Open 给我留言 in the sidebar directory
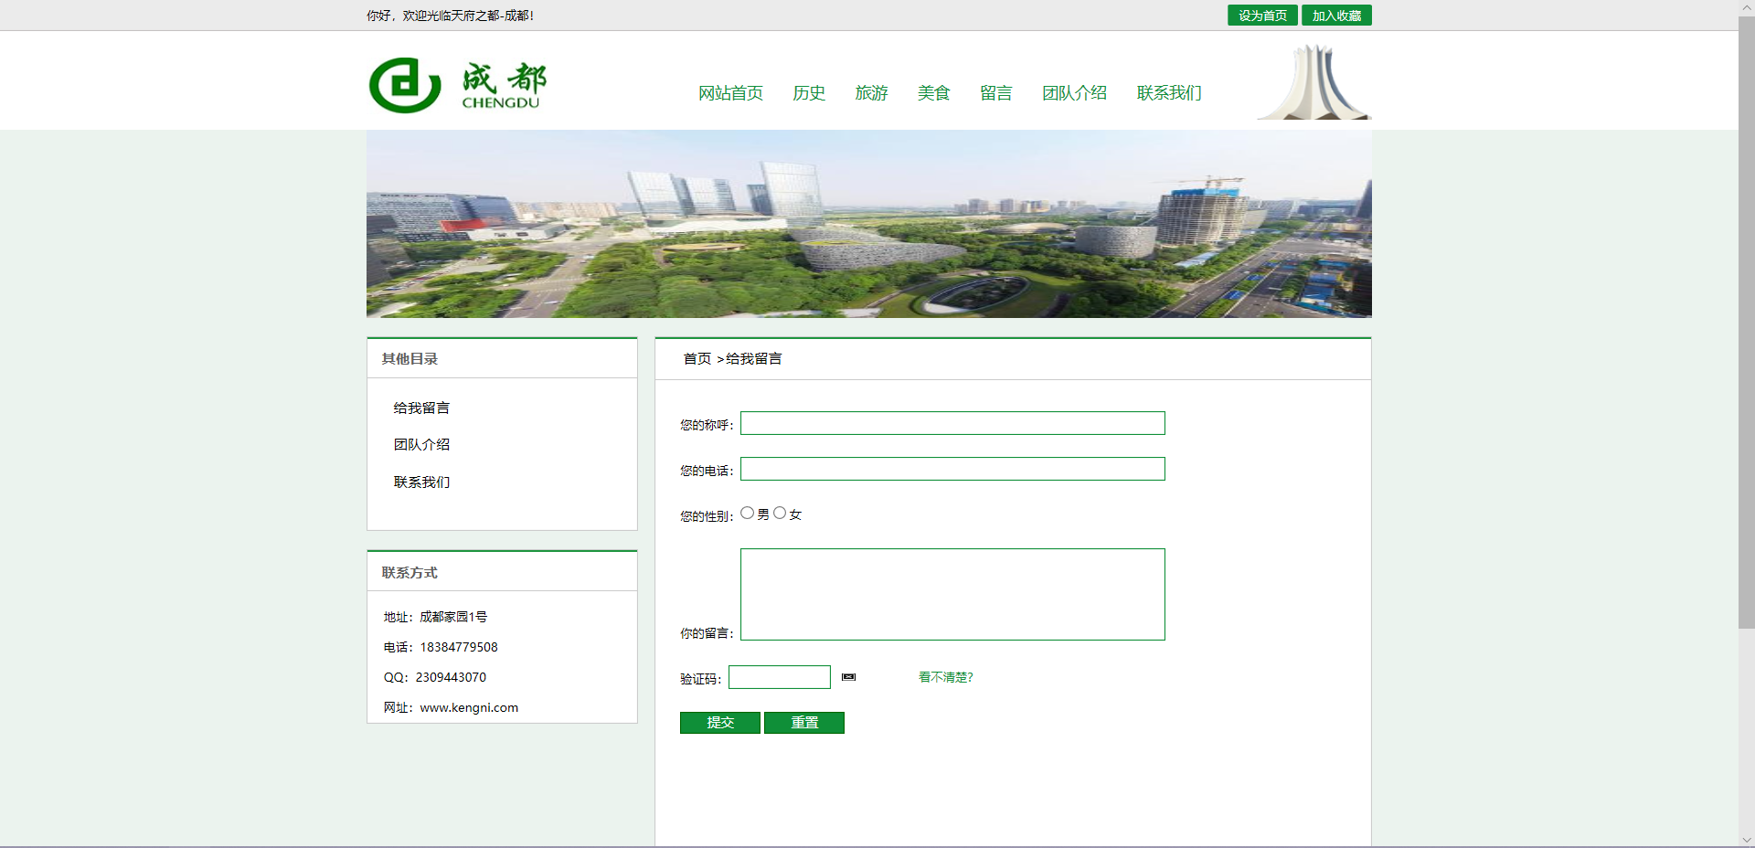 (421, 408)
